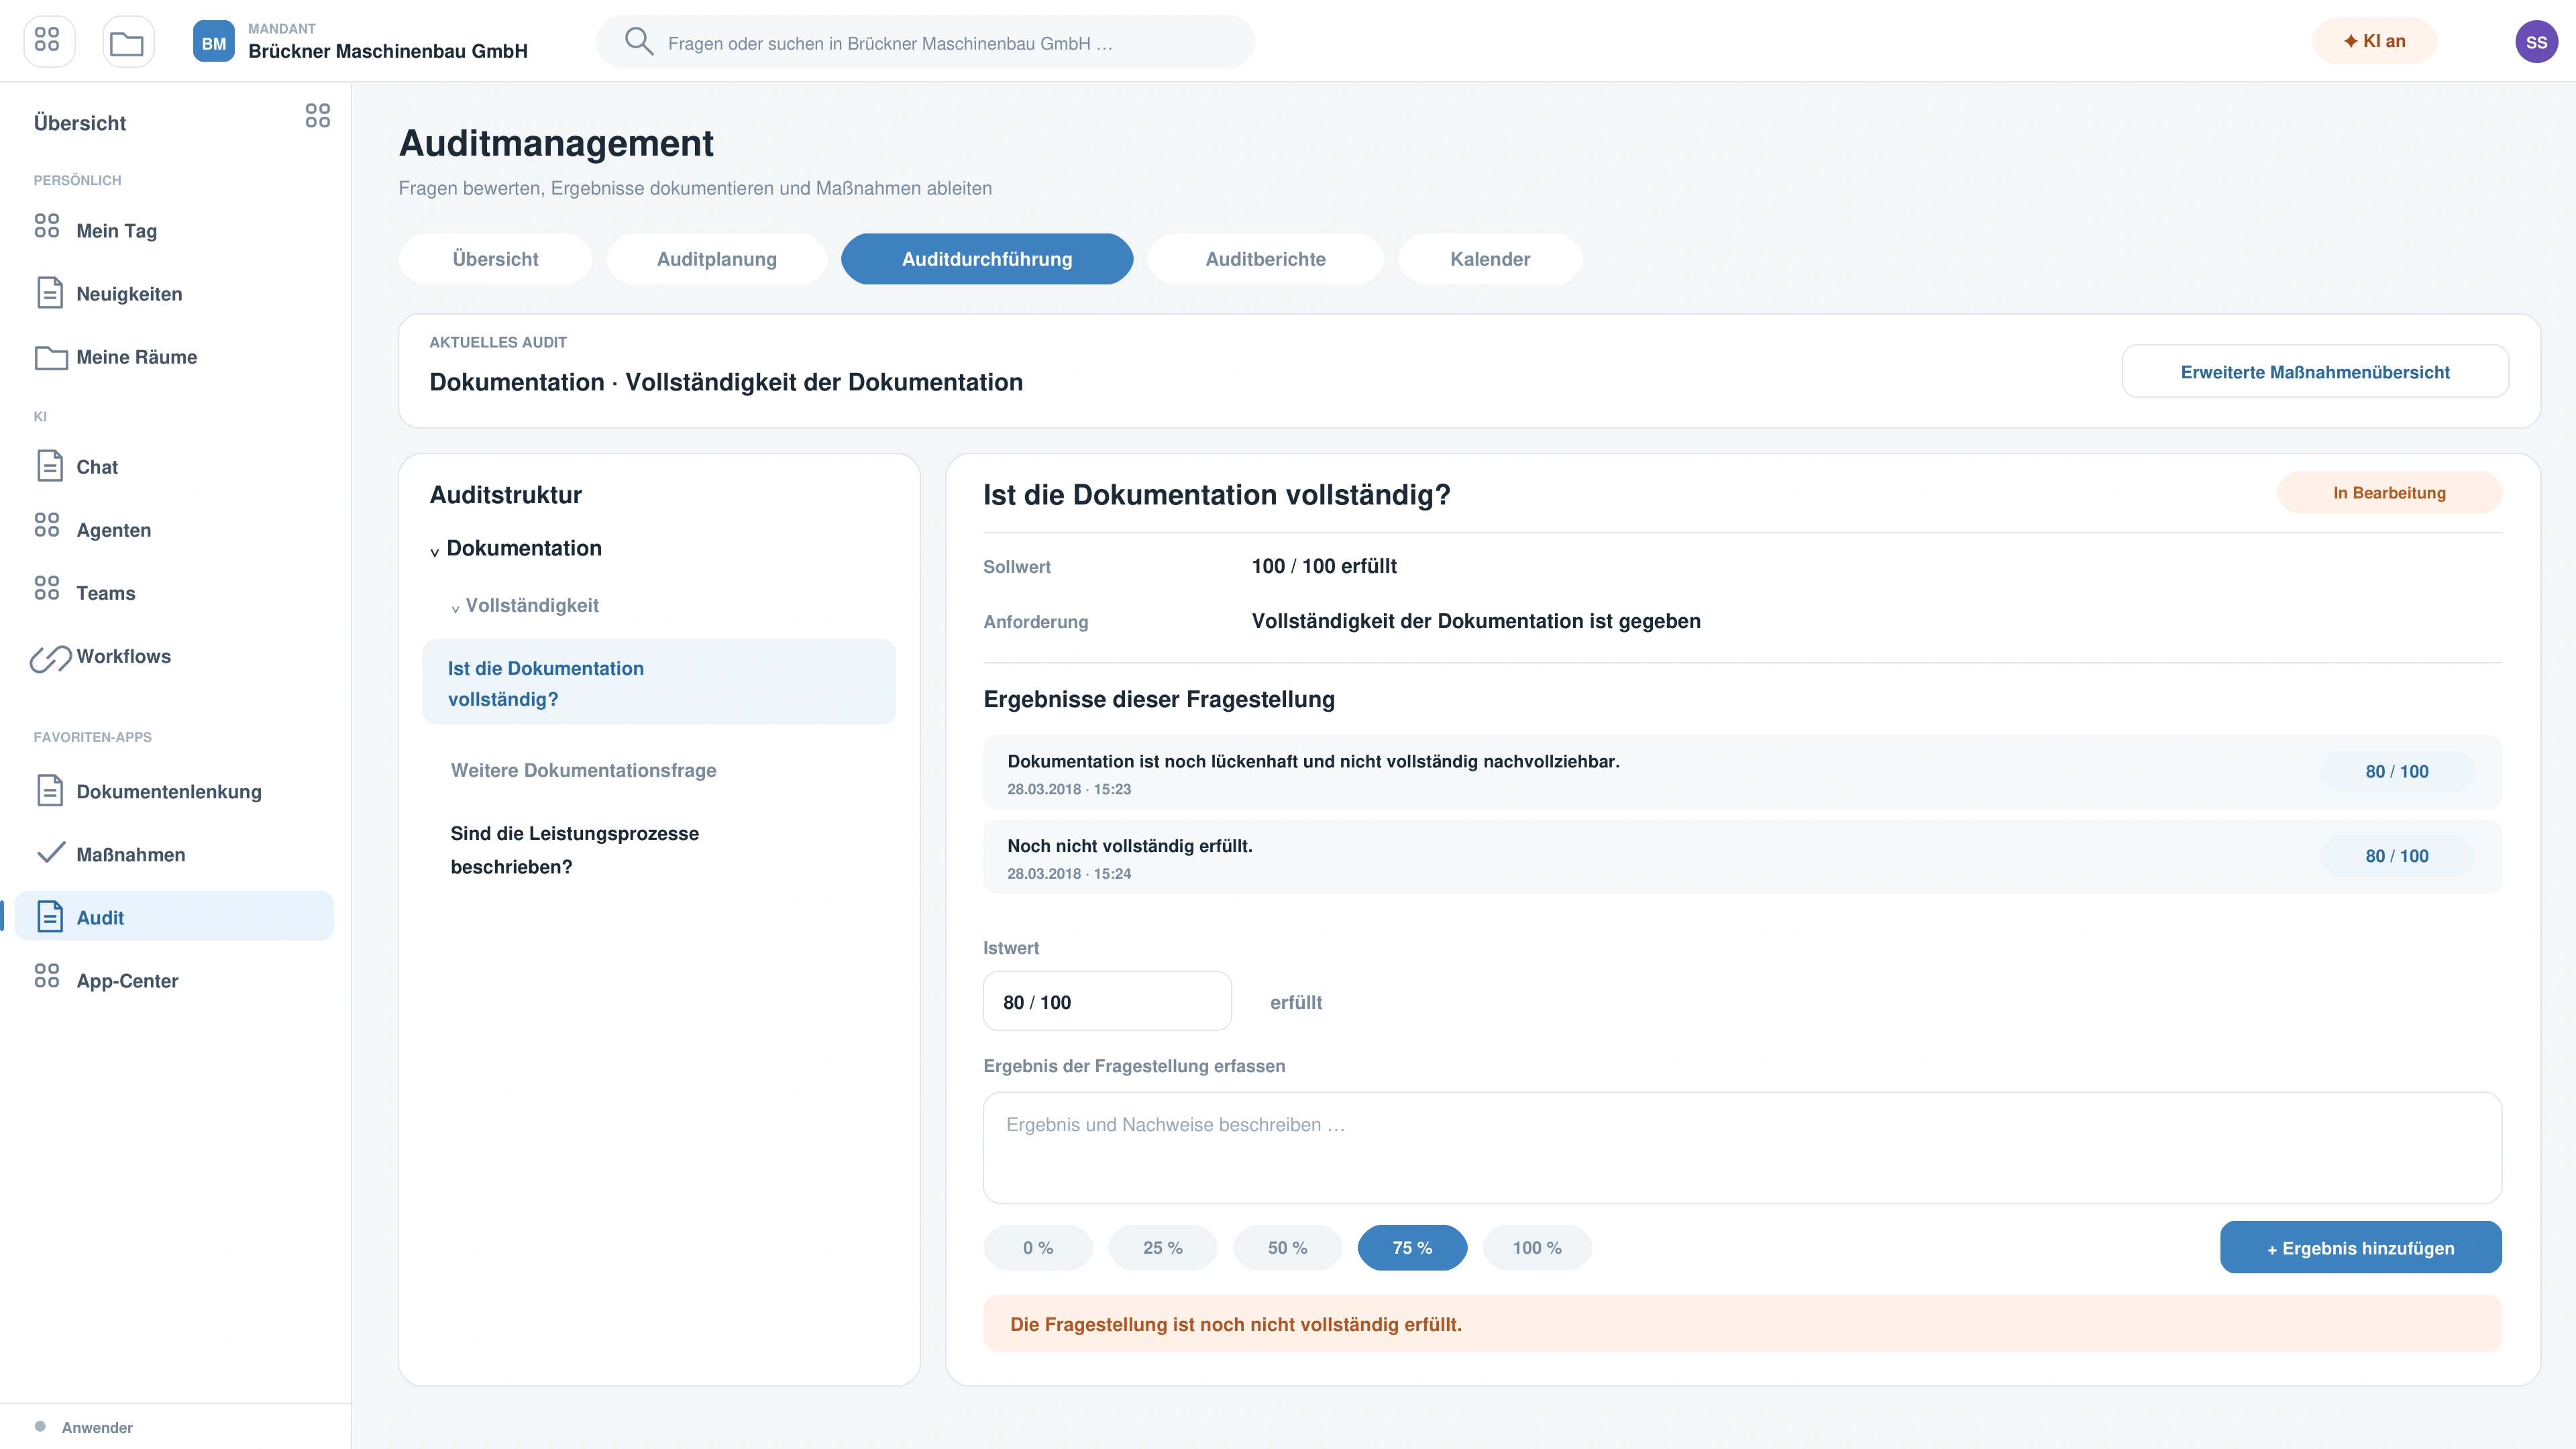Viewport: 2576px width, 1449px height.
Task: Click the BM mandant badge
Action: click(213, 41)
